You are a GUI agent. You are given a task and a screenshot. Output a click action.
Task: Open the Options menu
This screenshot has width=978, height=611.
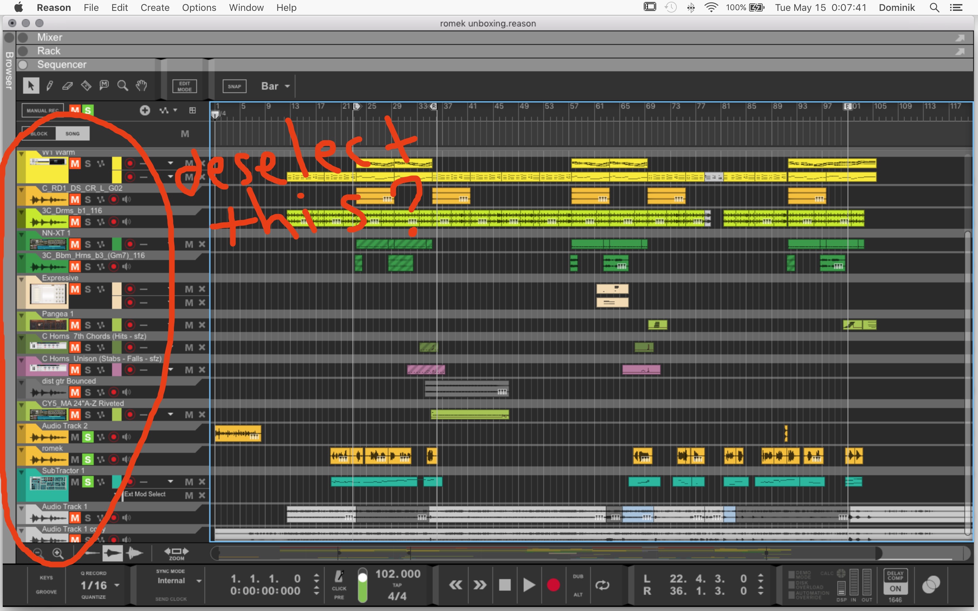(x=199, y=8)
